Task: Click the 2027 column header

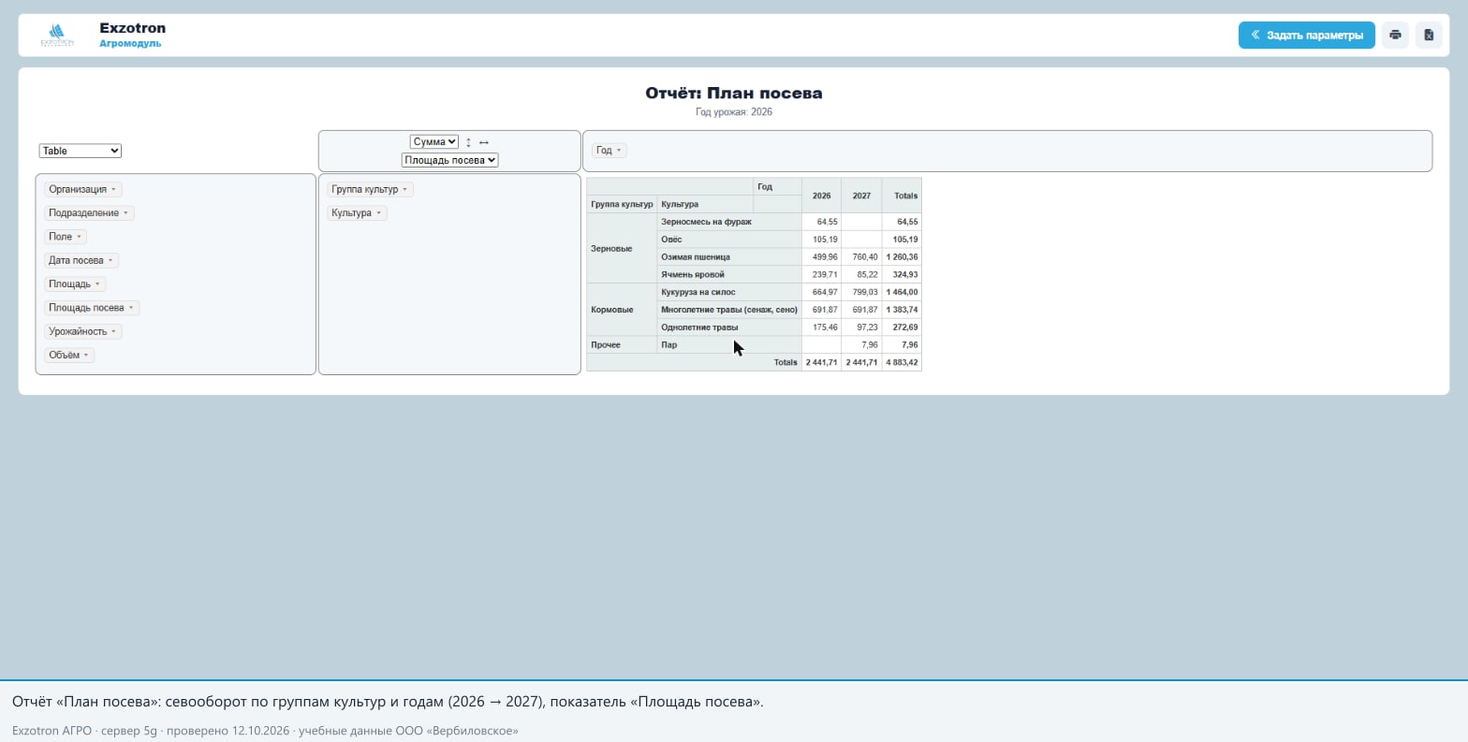Action: click(x=861, y=196)
